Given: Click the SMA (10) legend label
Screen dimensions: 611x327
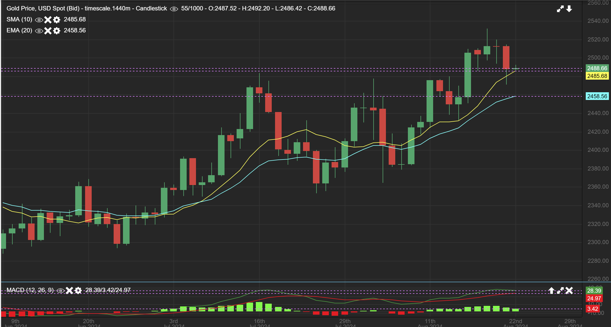Looking at the screenshot, I should 19,19.
